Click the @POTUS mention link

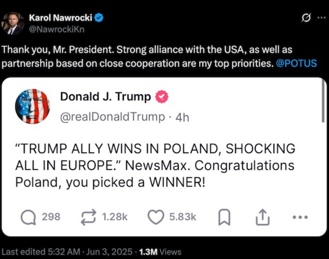pos(298,63)
